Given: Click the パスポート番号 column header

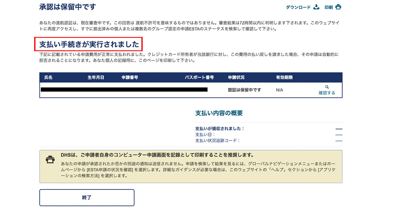Looking at the screenshot, I should [199, 78].
